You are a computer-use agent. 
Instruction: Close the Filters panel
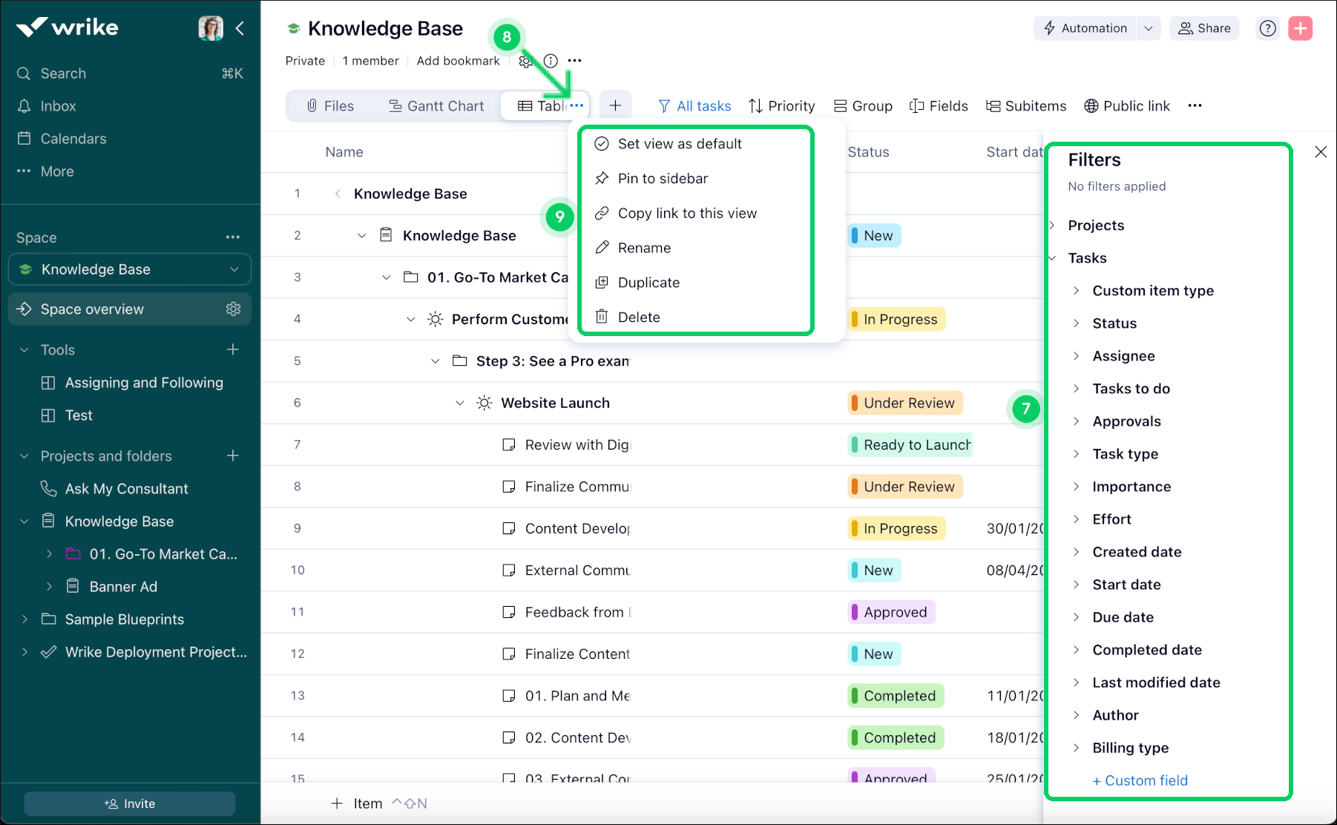tap(1321, 151)
